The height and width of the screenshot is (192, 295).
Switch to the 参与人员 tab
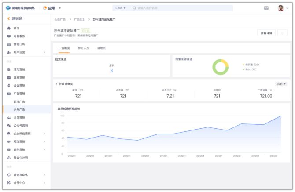[83, 48]
